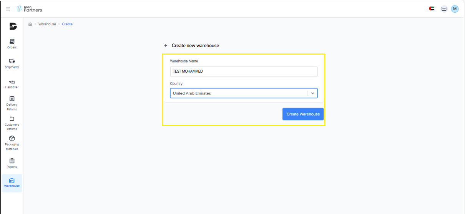
Task: Click the home breadcrumb icon
Action: coord(30,24)
